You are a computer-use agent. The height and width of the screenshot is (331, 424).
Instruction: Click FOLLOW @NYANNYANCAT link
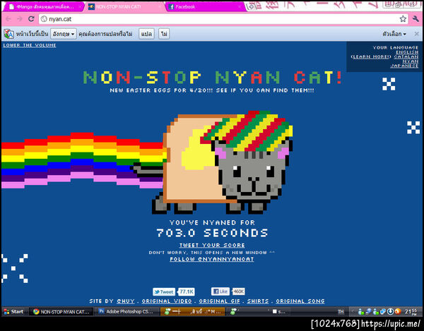point(212,259)
